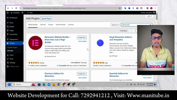Click the browser forward arrow

coord(12,8)
